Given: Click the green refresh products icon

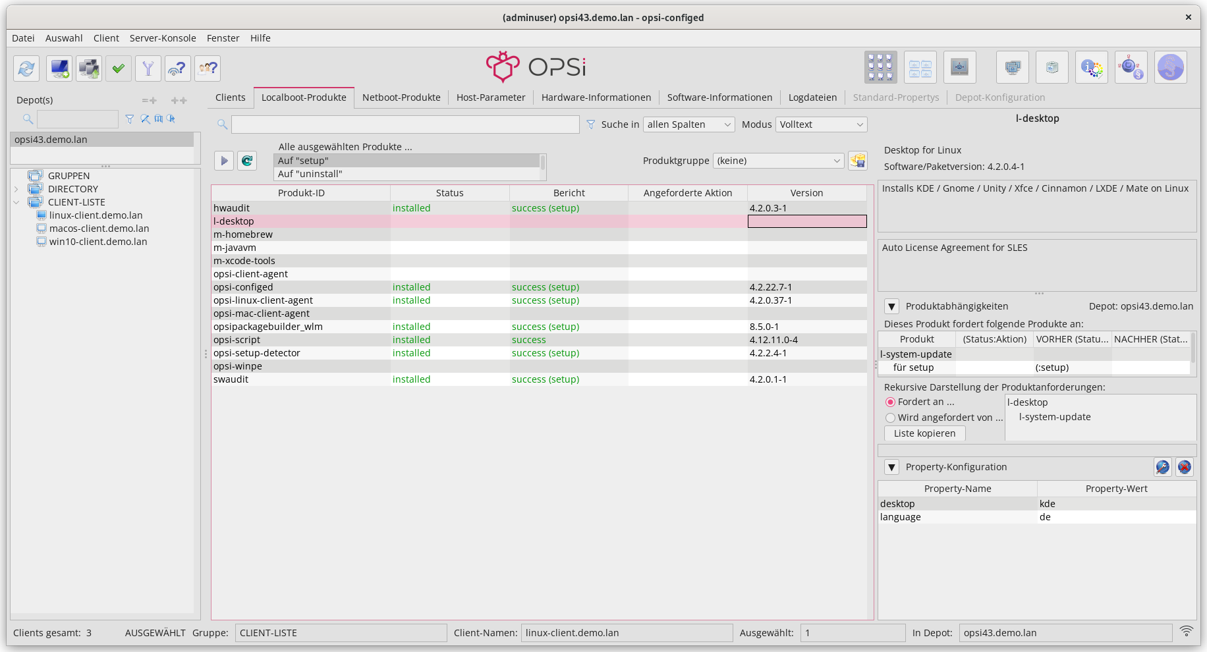Looking at the screenshot, I should (247, 160).
